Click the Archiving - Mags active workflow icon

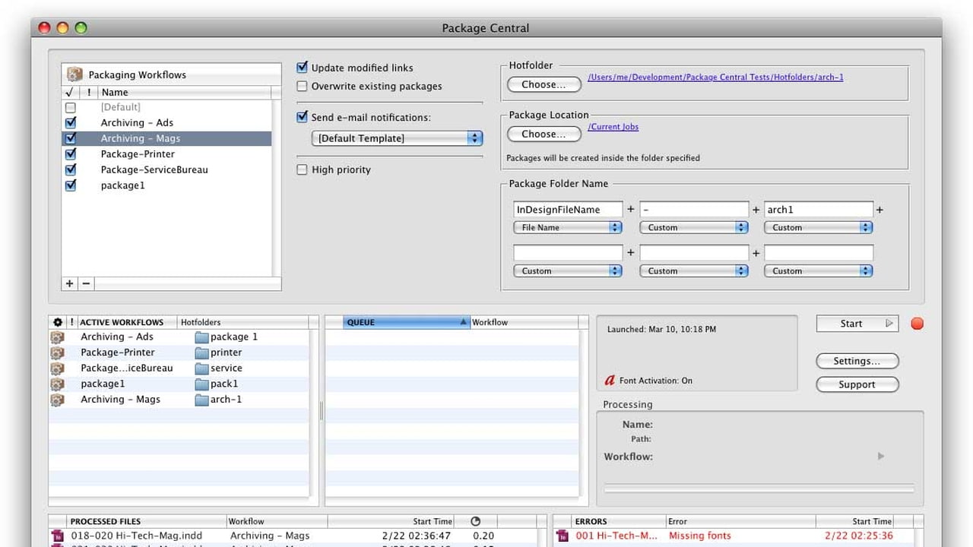pyautogui.click(x=57, y=400)
